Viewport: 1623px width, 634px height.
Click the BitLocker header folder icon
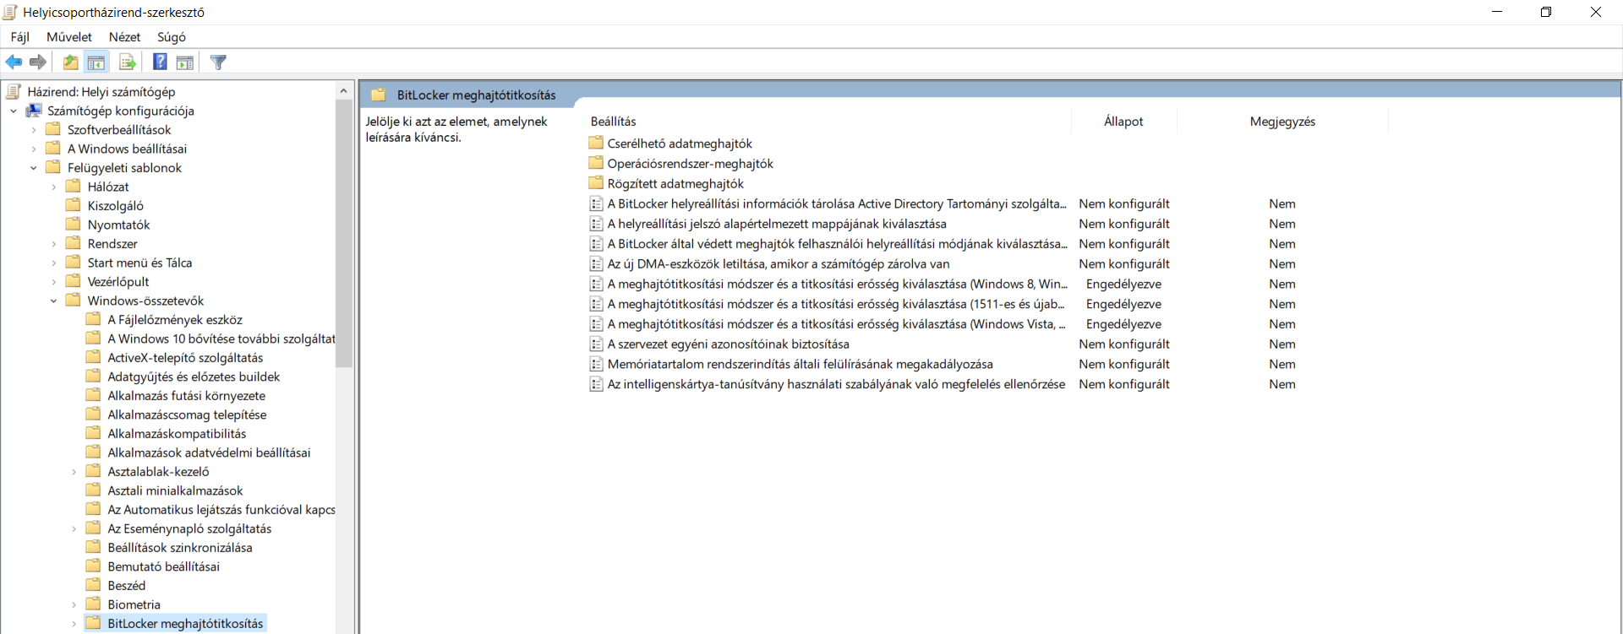[x=379, y=95]
